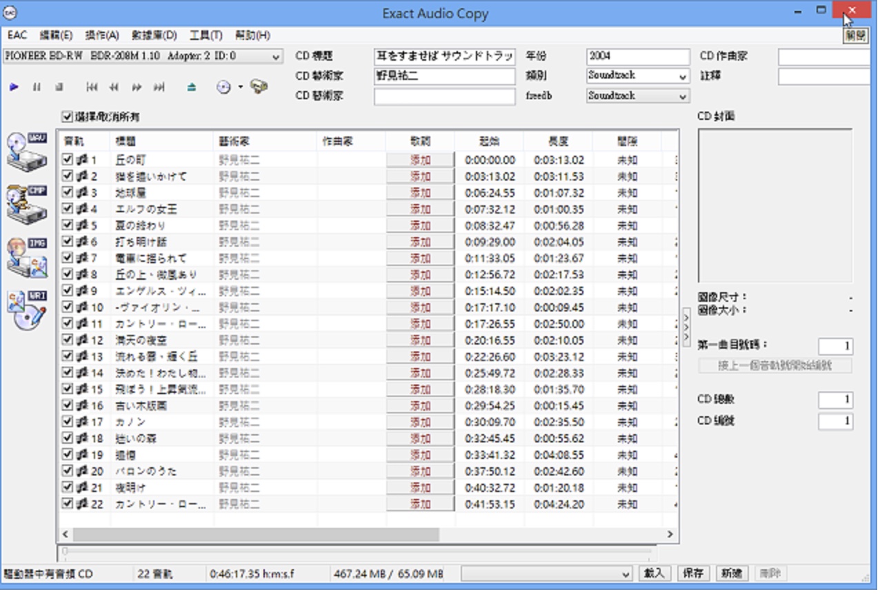Uncheck track 12 checkbox
This screenshot has height=594, width=880.
pyautogui.click(x=67, y=340)
